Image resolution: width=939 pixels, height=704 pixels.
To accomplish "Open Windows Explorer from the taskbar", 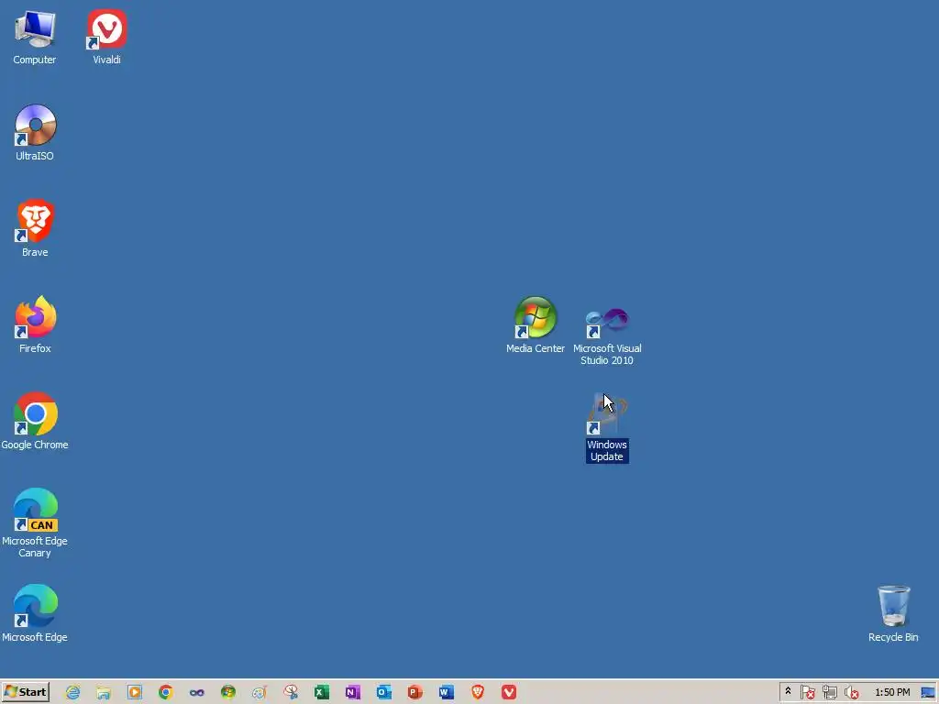I will (x=104, y=693).
